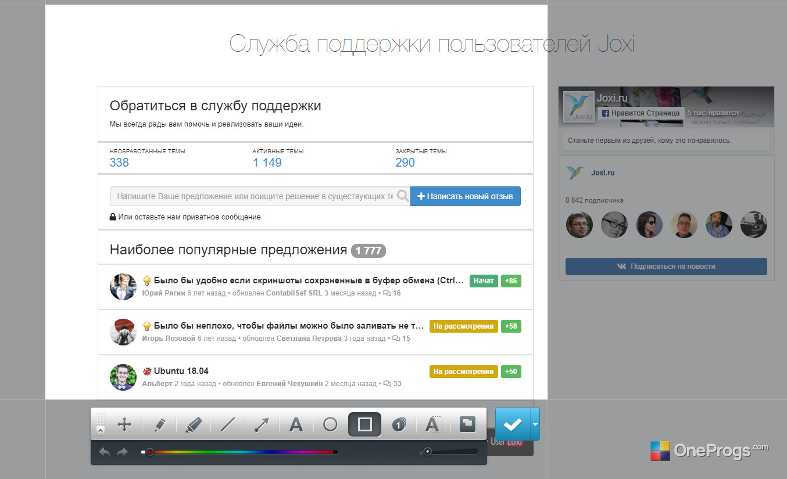The width and height of the screenshot is (787, 479).
Task: Click the 1 777 suggestions count badge
Action: [369, 251]
